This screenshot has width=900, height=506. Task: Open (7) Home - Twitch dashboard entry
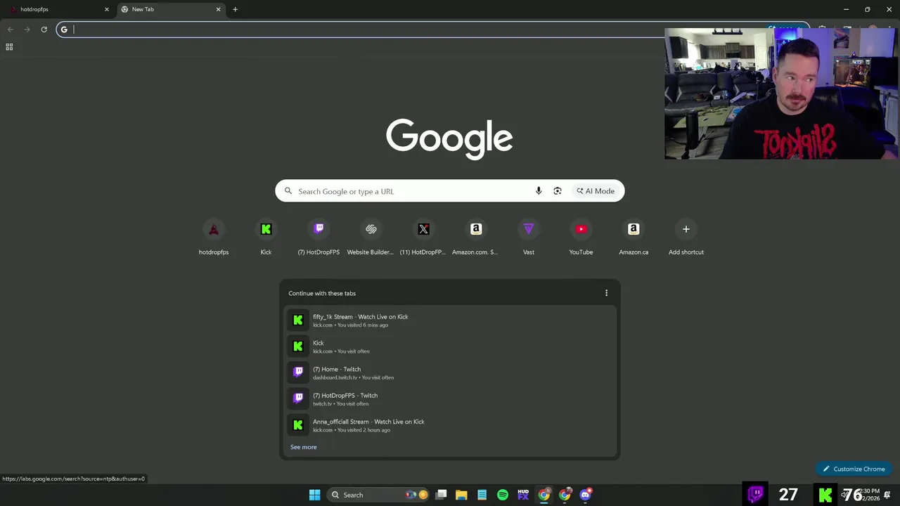pos(450,372)
